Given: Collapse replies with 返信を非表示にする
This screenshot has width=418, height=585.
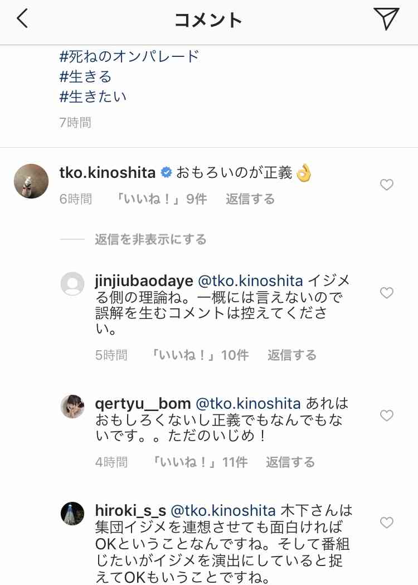Looking at the screenshot, I should click(150, 240).
